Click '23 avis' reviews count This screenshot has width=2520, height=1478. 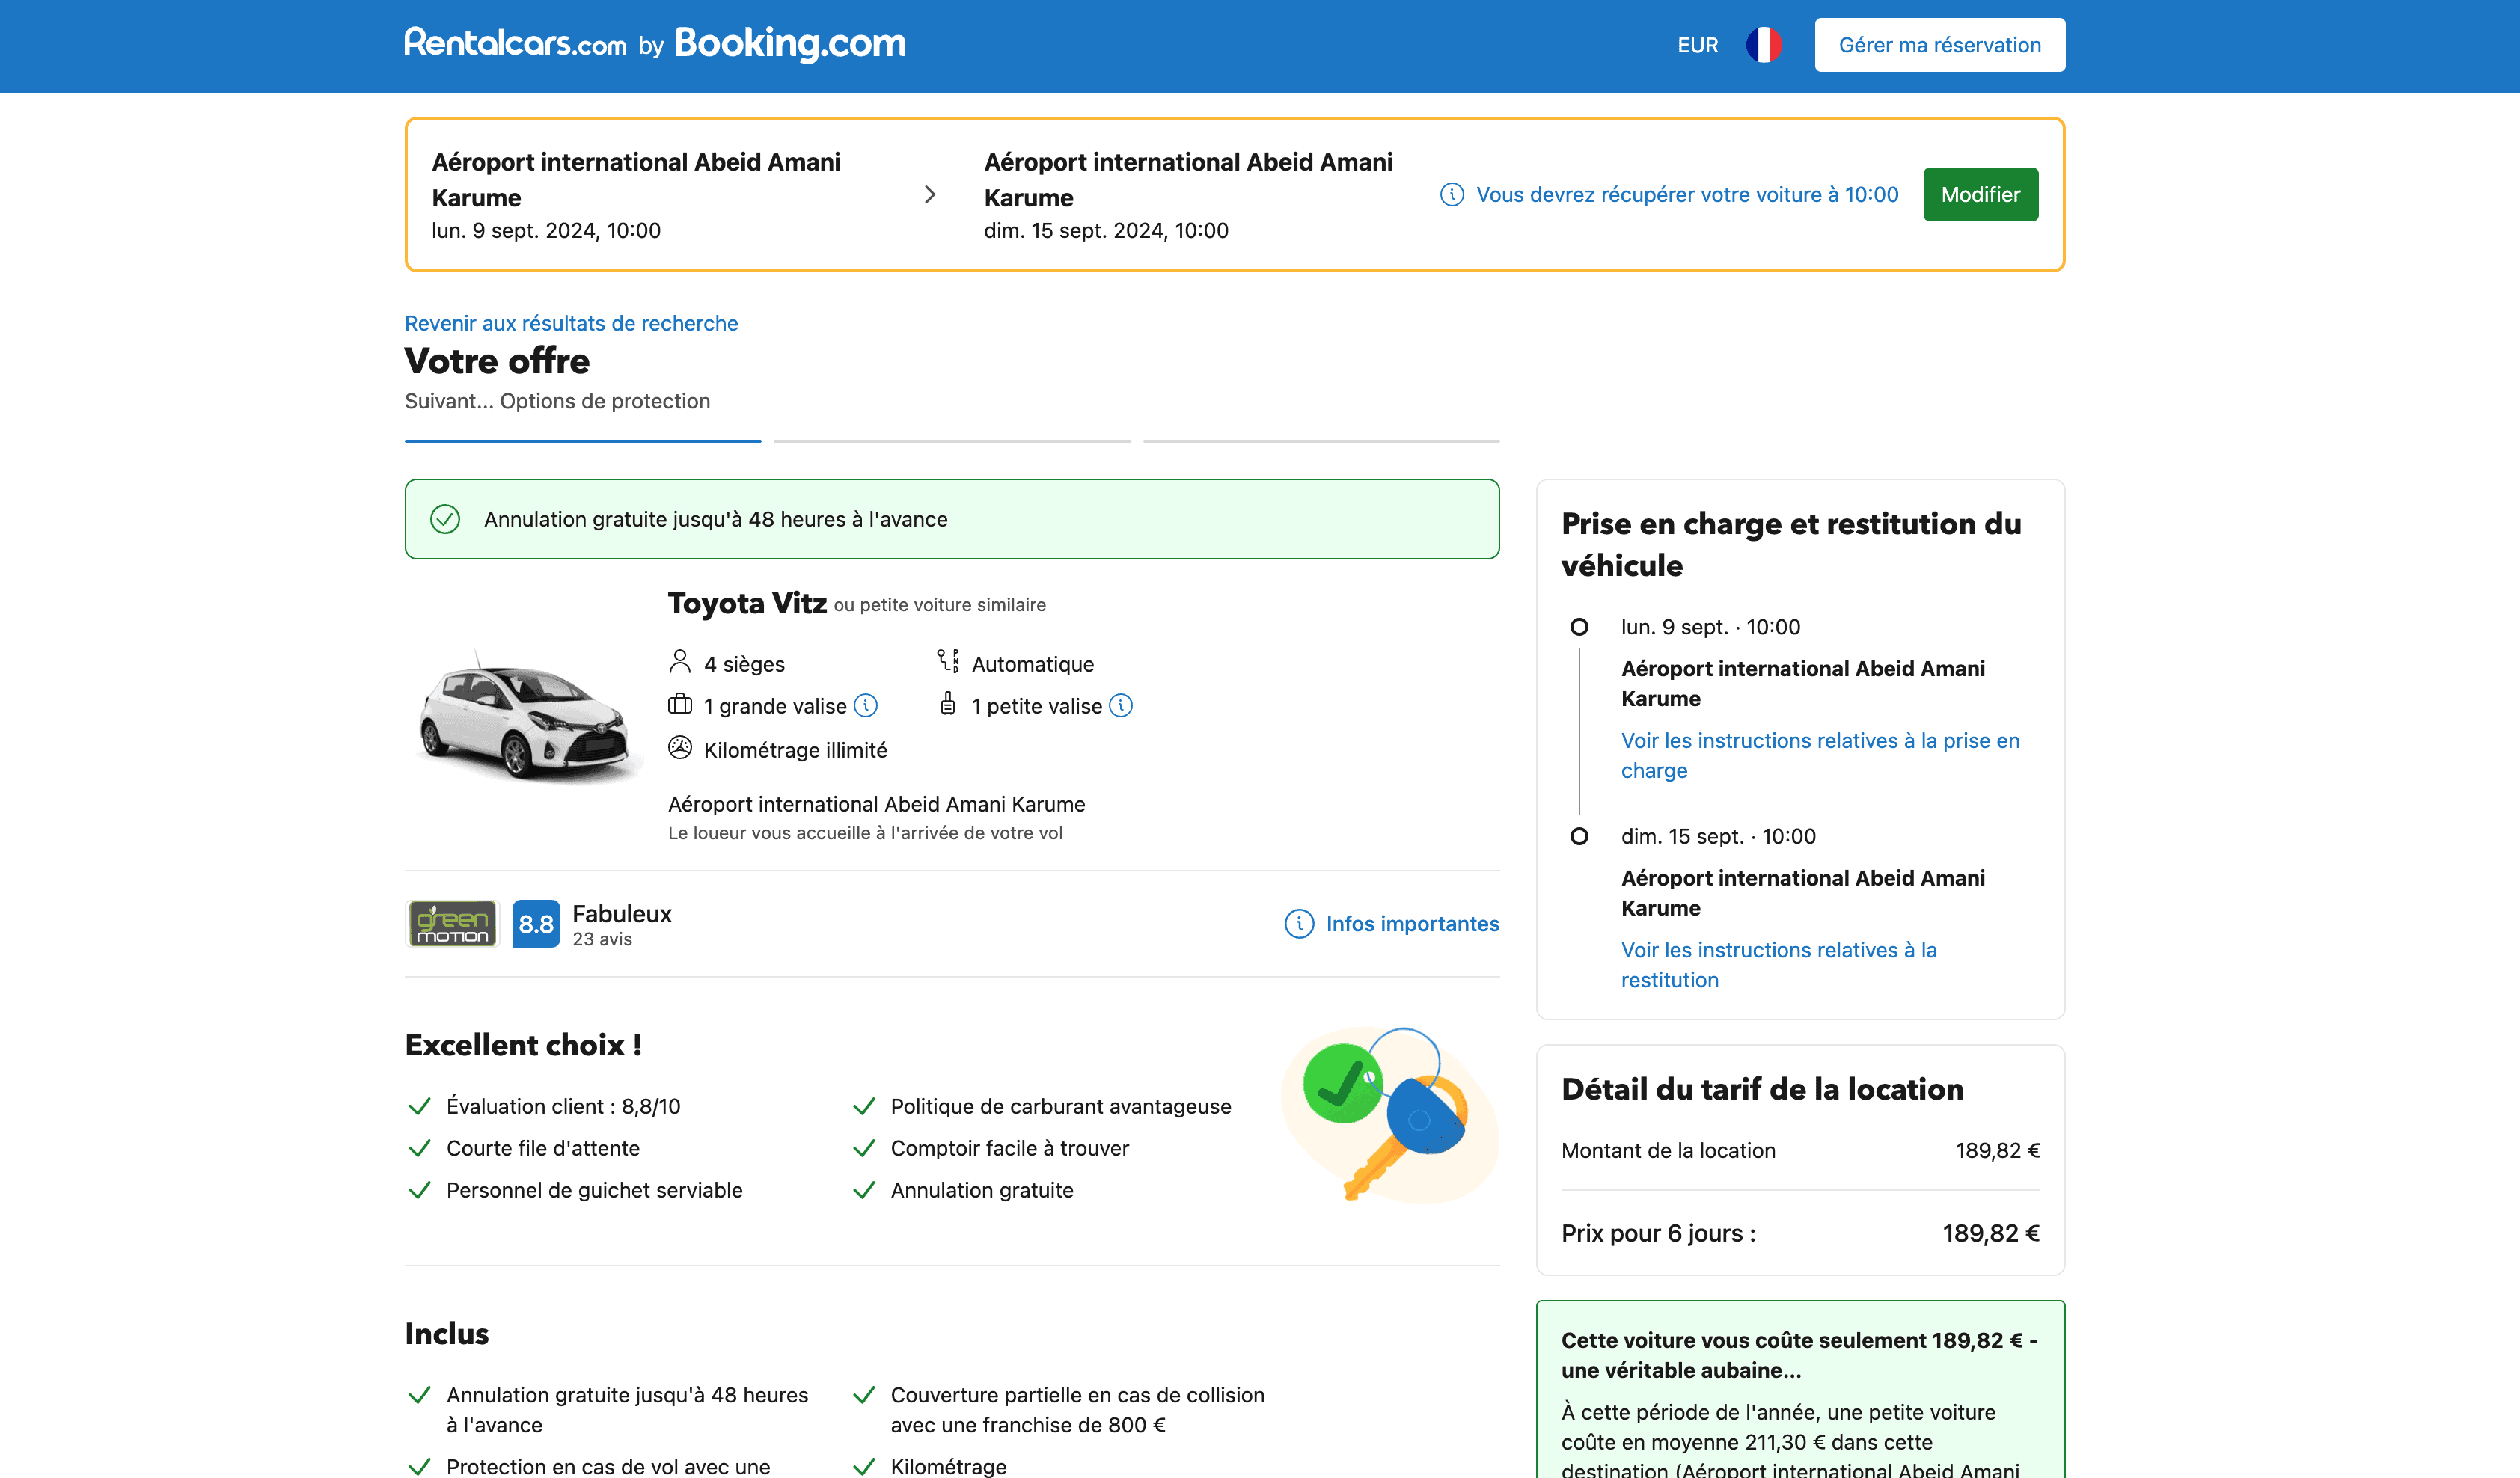click(x=602, y=939)
